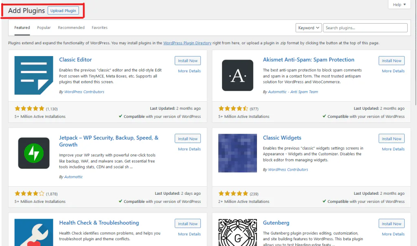Viewport: 417px width, 246px height.
Task: Switch to the Popular tab
Action: [x=44, y=28]
